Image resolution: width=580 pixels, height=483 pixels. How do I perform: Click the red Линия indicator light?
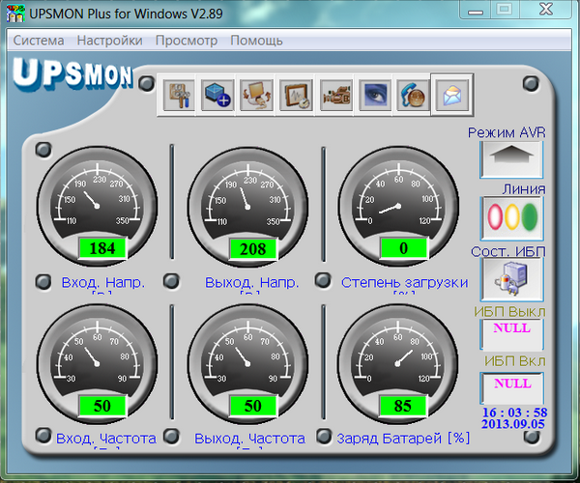495,217
